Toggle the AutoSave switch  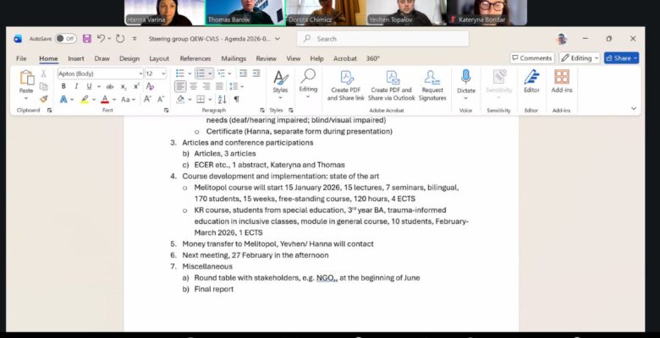point(66,39)
